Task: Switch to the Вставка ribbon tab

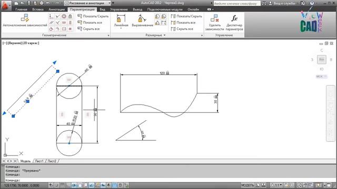Action: coord(38,9)
